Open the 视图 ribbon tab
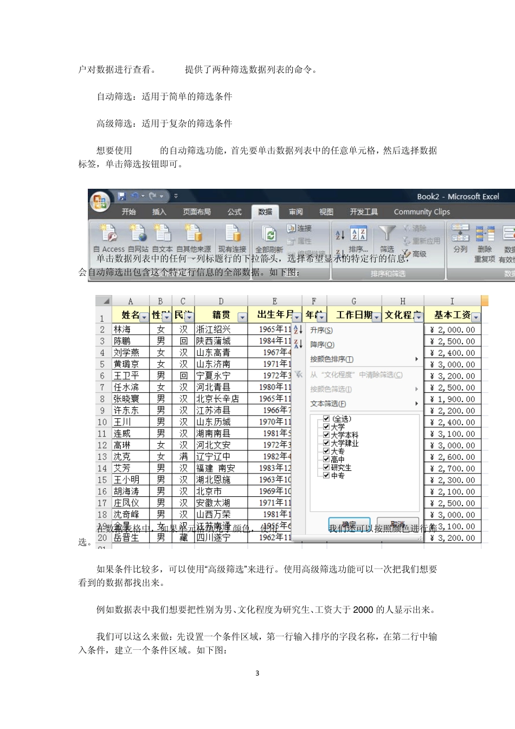Image resolution: width=515 pixels, height=729 pixels. click(326, 212)
